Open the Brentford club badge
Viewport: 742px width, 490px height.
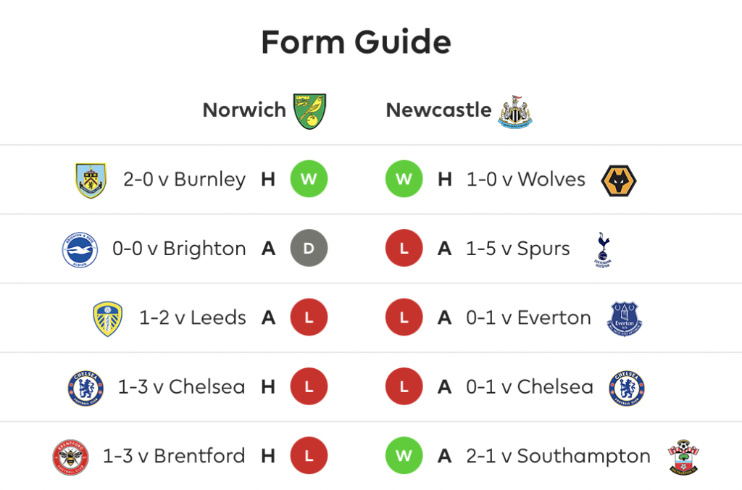coord(70,457)
